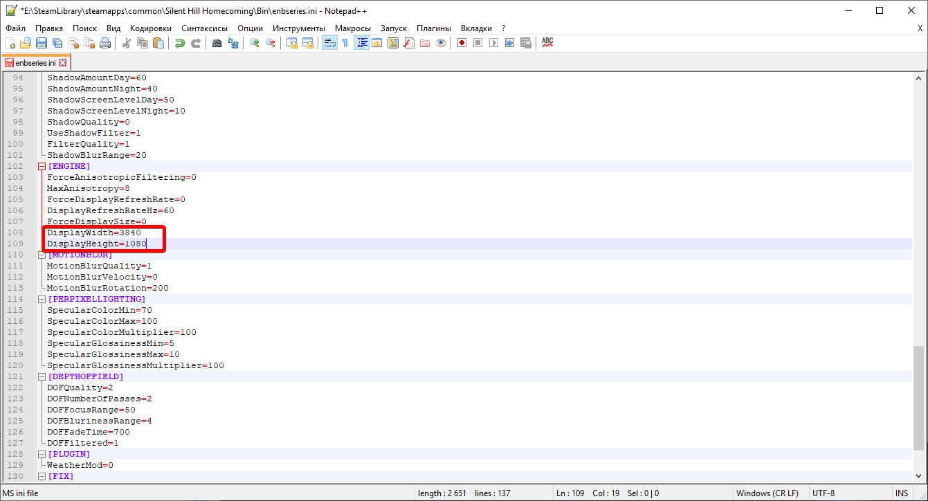This screenshot has height=501, width=928.
Task: Open the Файл menu
Action: pyautogui.click(x=15, y=28)
